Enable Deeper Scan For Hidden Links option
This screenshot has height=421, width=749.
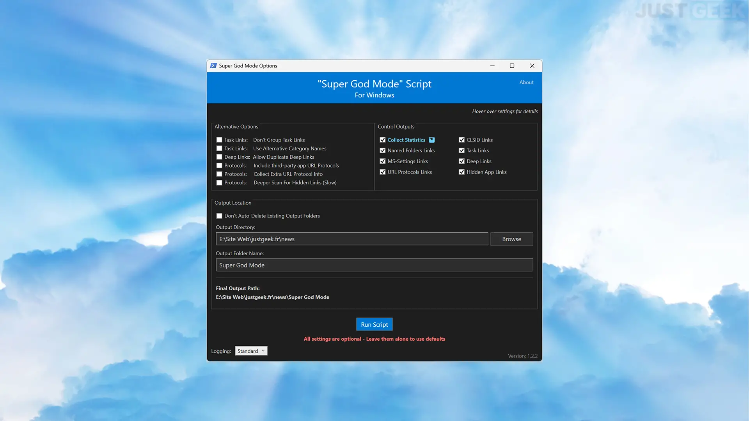pos(219,183)
